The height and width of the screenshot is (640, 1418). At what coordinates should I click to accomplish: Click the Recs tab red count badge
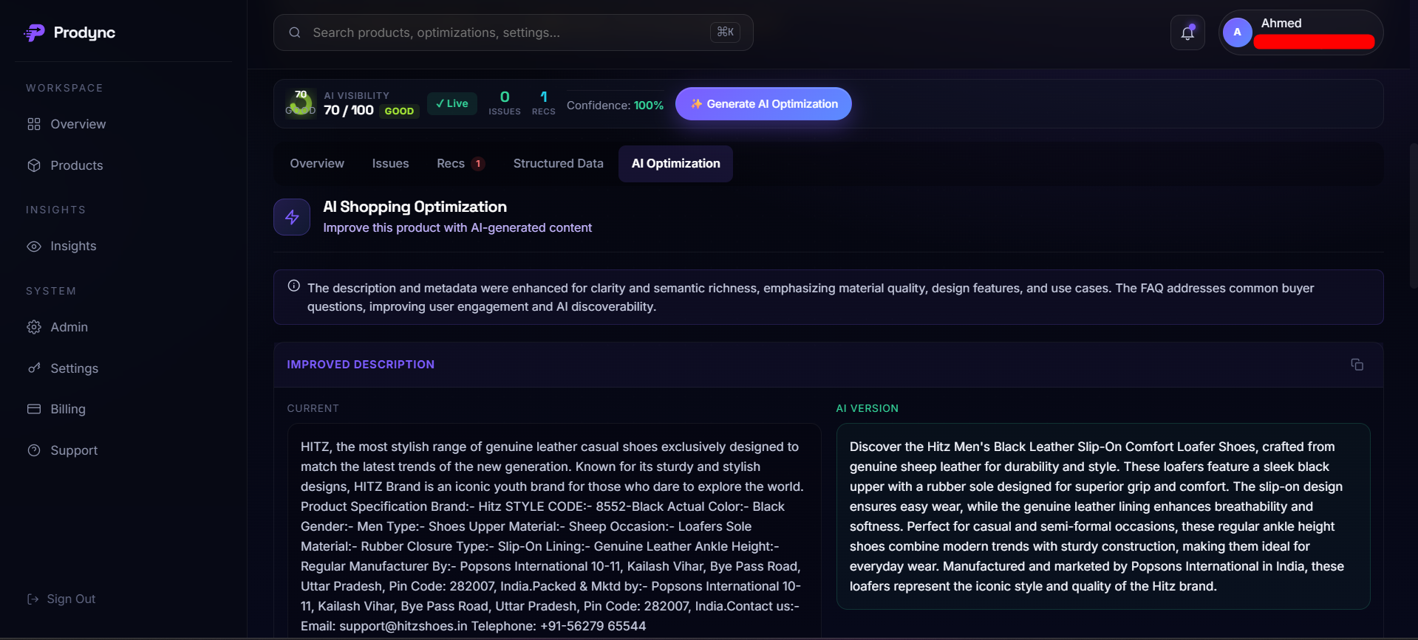pos(478,164)
